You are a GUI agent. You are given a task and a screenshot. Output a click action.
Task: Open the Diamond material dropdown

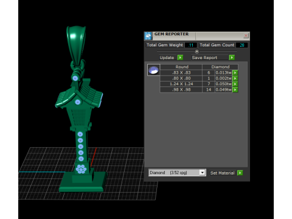click(202, 173)
